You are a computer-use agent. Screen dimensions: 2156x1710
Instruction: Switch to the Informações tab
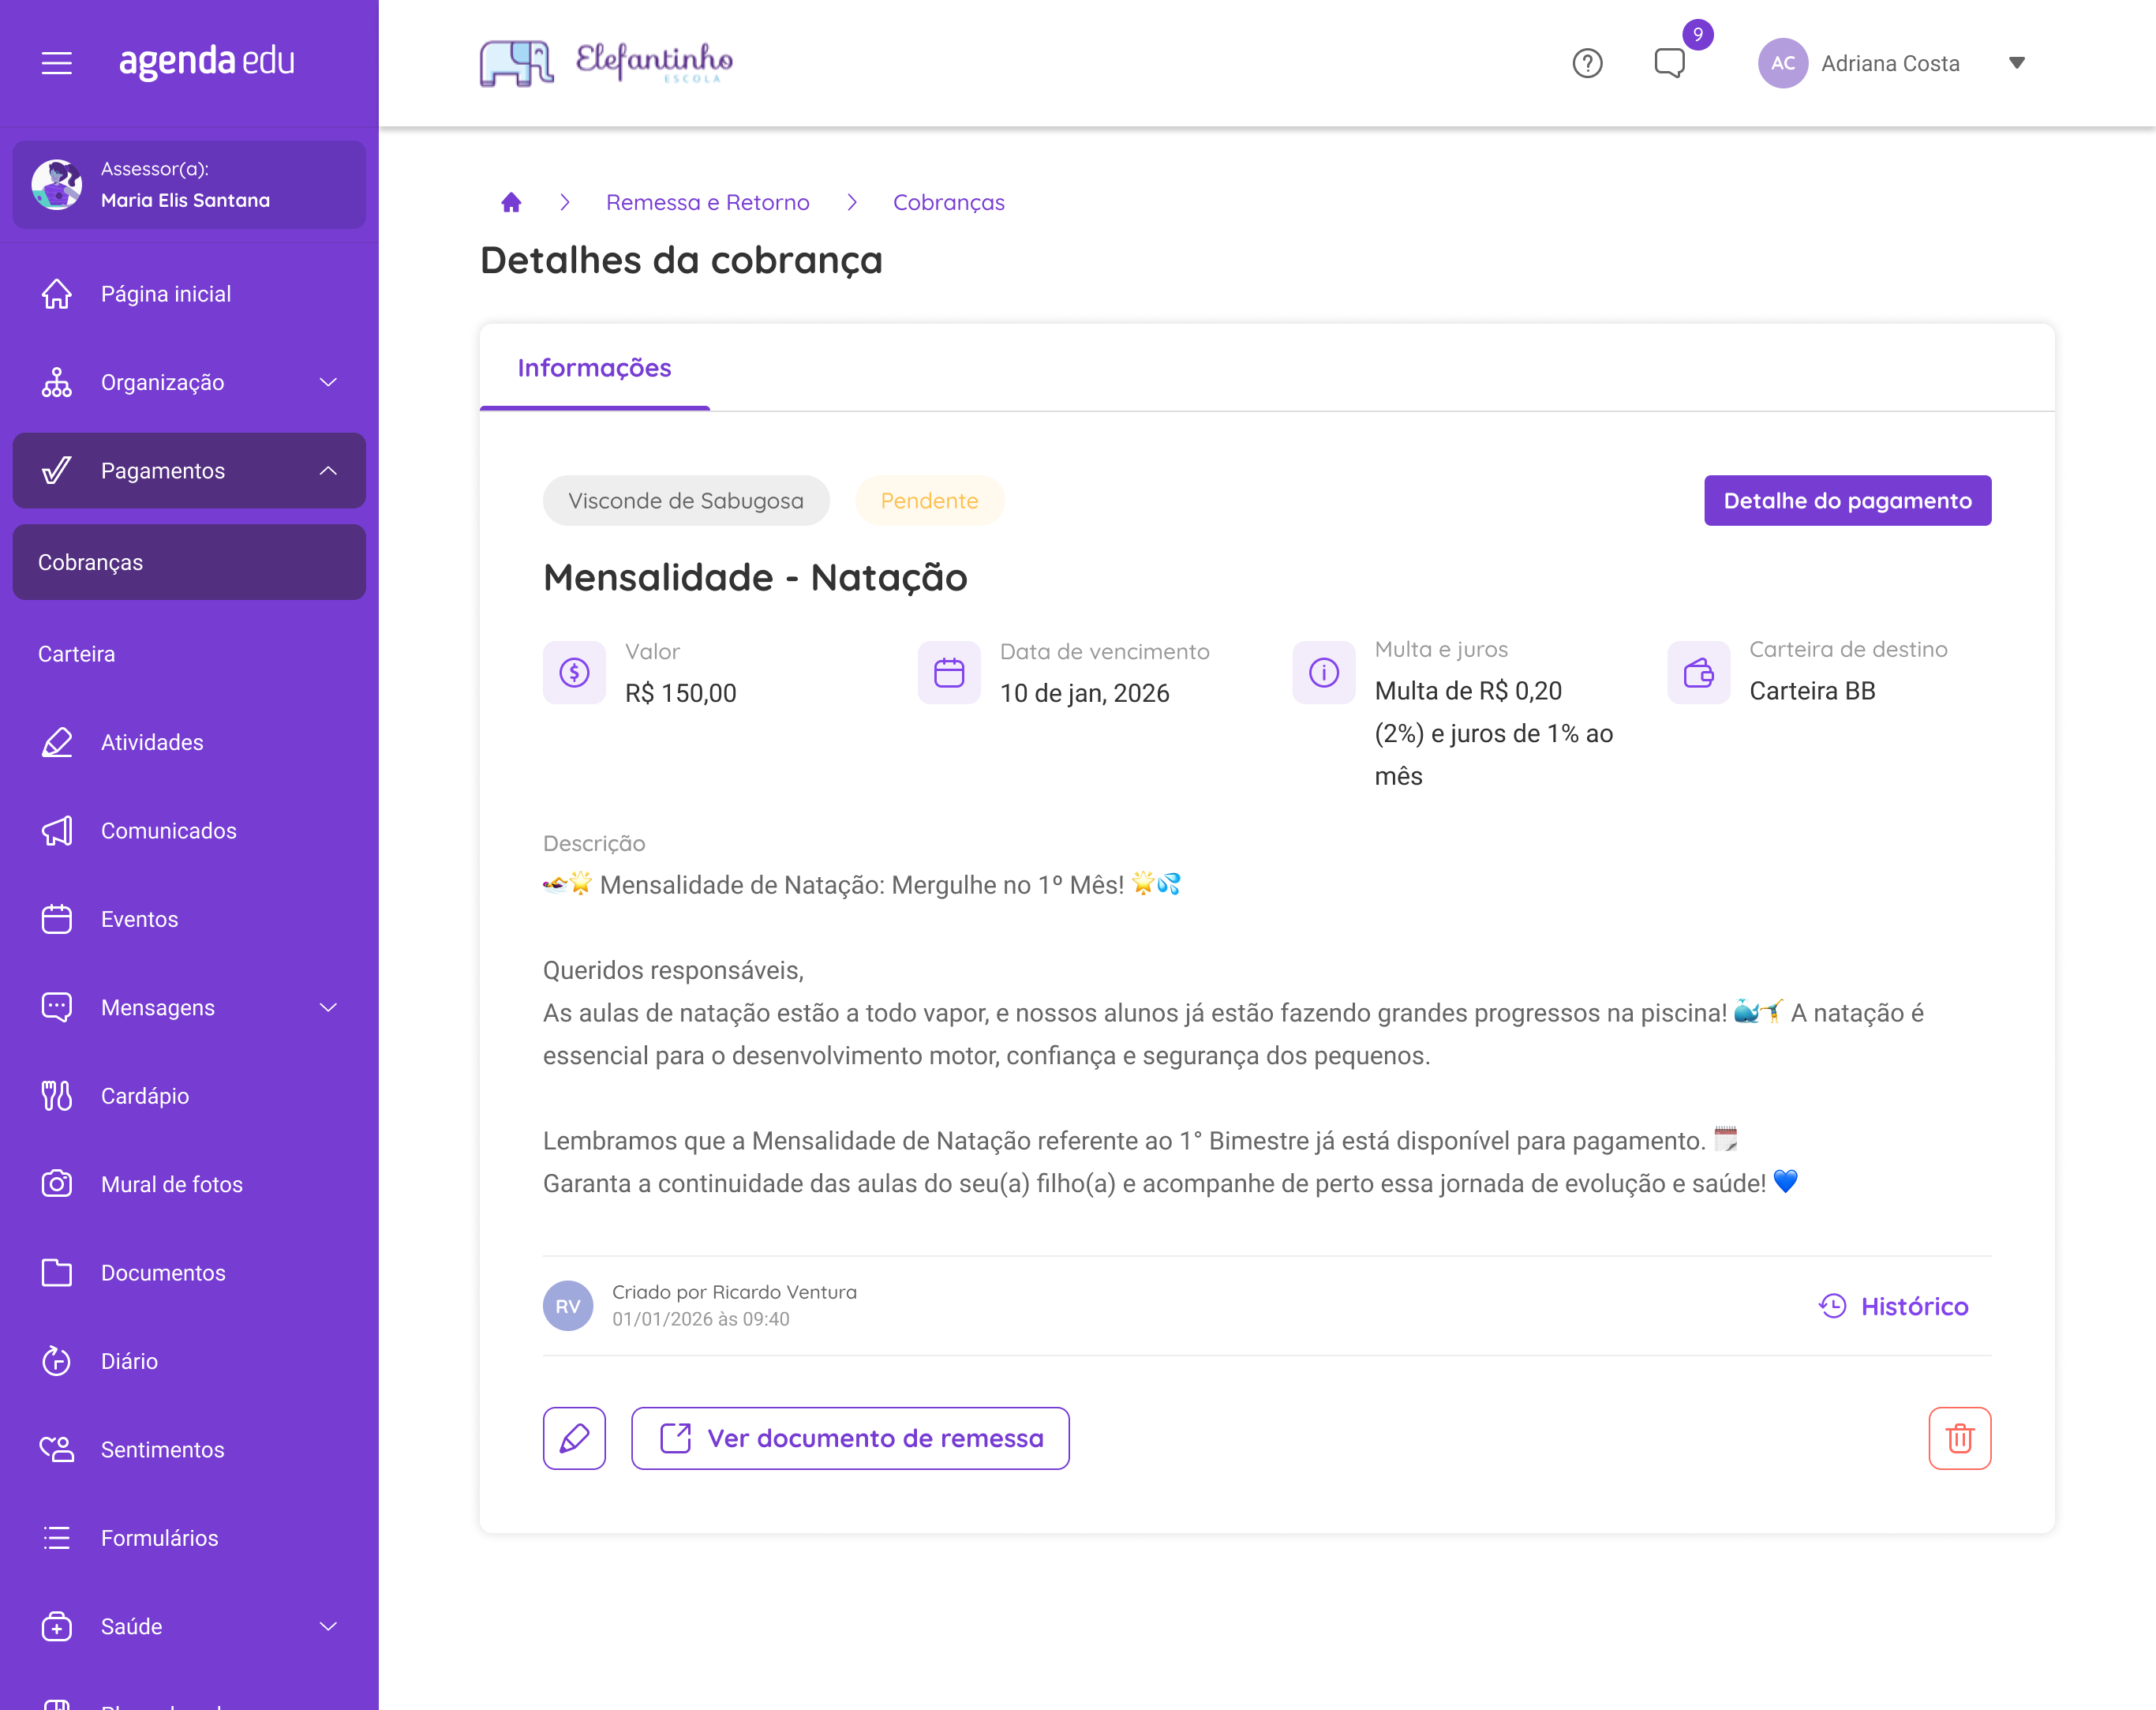[594, 368]
